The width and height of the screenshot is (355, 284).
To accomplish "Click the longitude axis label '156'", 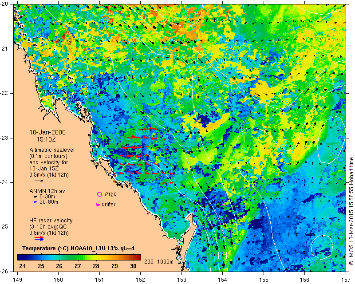I will pyautogui.click(x=304, y=280).
